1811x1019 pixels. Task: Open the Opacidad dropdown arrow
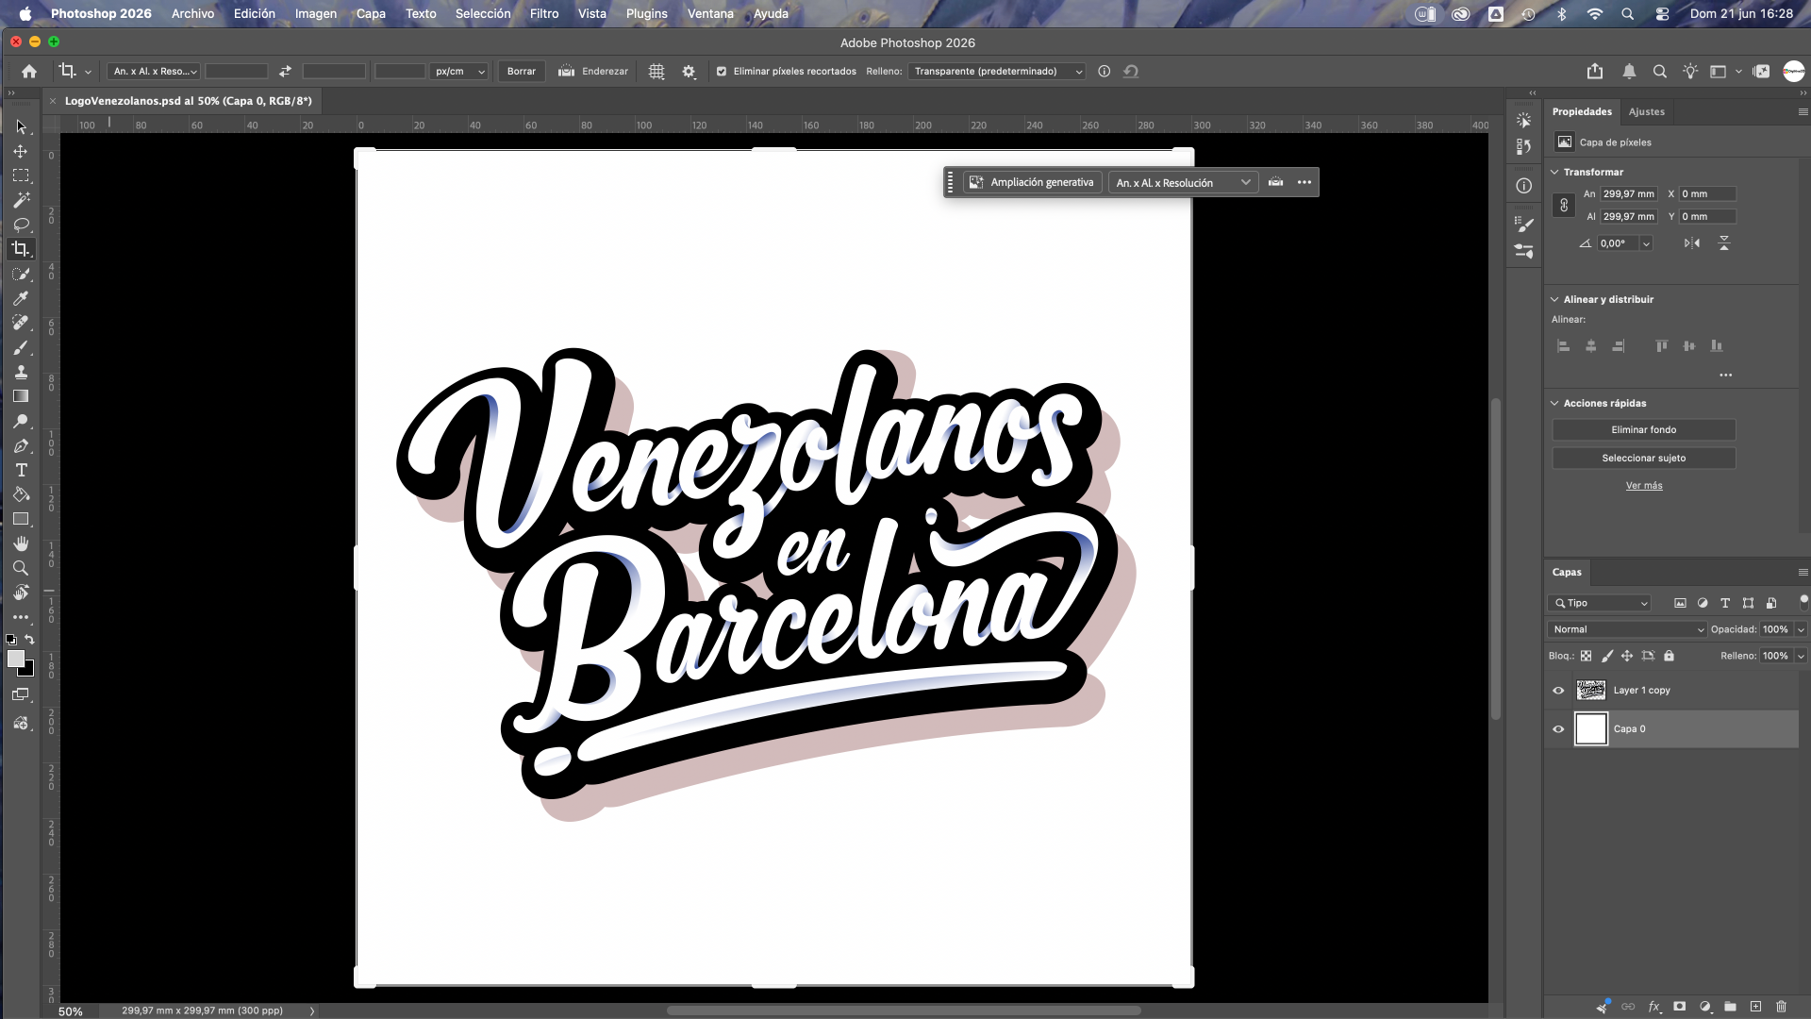1801,629
